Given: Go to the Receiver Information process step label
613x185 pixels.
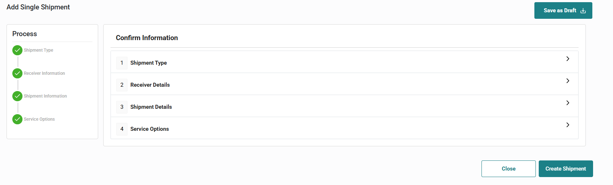Looking at the screenshot, I should tap(44, 73).
